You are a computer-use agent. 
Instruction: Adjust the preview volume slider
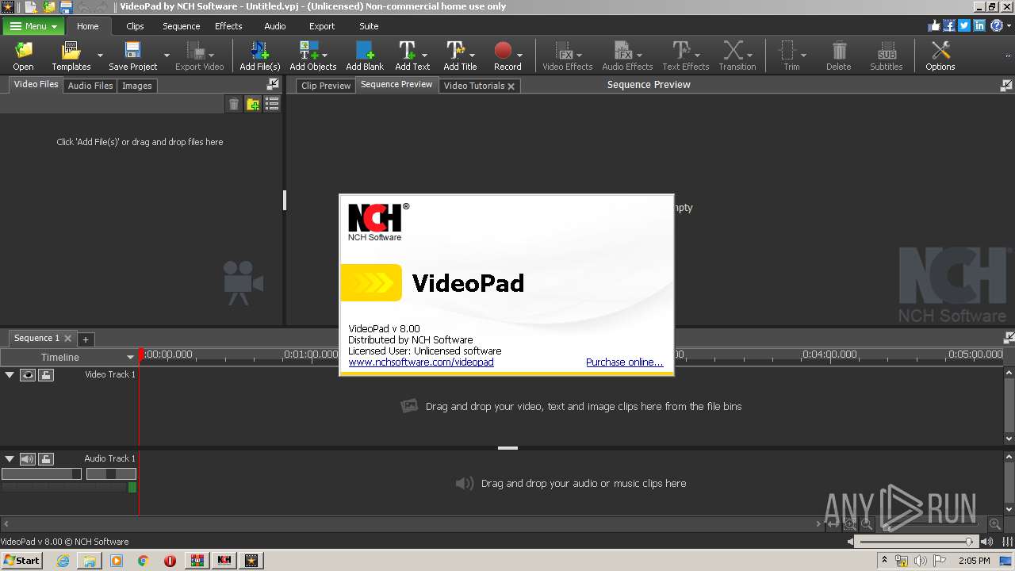pyautogui.click(x=917, y=542)
